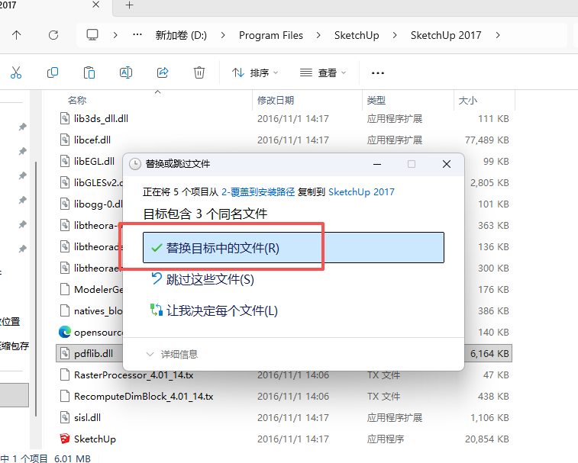Expand chevron after SketchUp 2017 in path
Screen dimensions: 578x463
click(498, 35)
